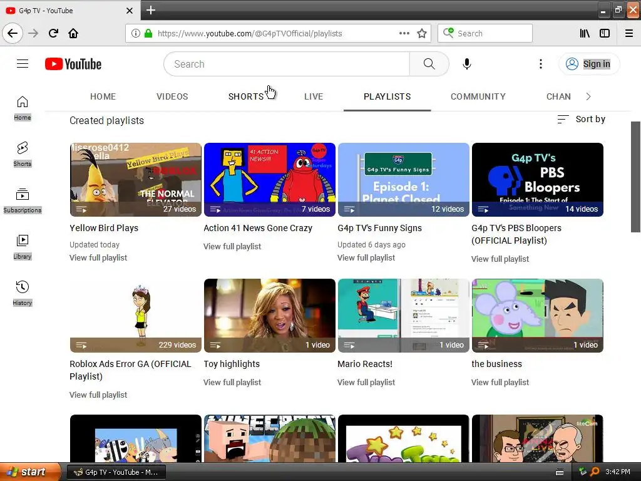Open History in the YouTube sidebar
The width and height of the screenshot is (641, 481).
point(23,293)
